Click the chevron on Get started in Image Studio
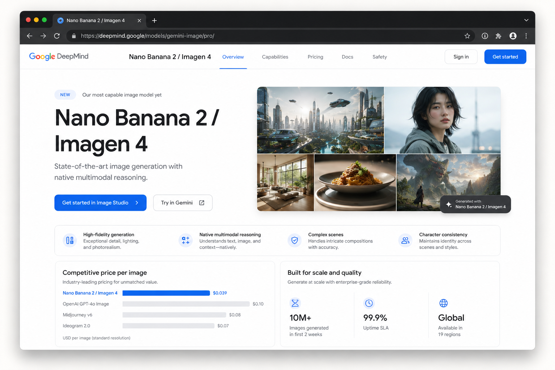The image size is (555, 370). point(137,203)
